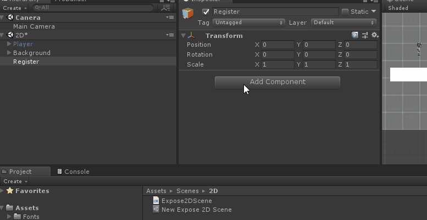The height and width of the screenshot is (220, 427).
Task: Expand the Background object in Hierarchy
Action: [x=9, y=53]
